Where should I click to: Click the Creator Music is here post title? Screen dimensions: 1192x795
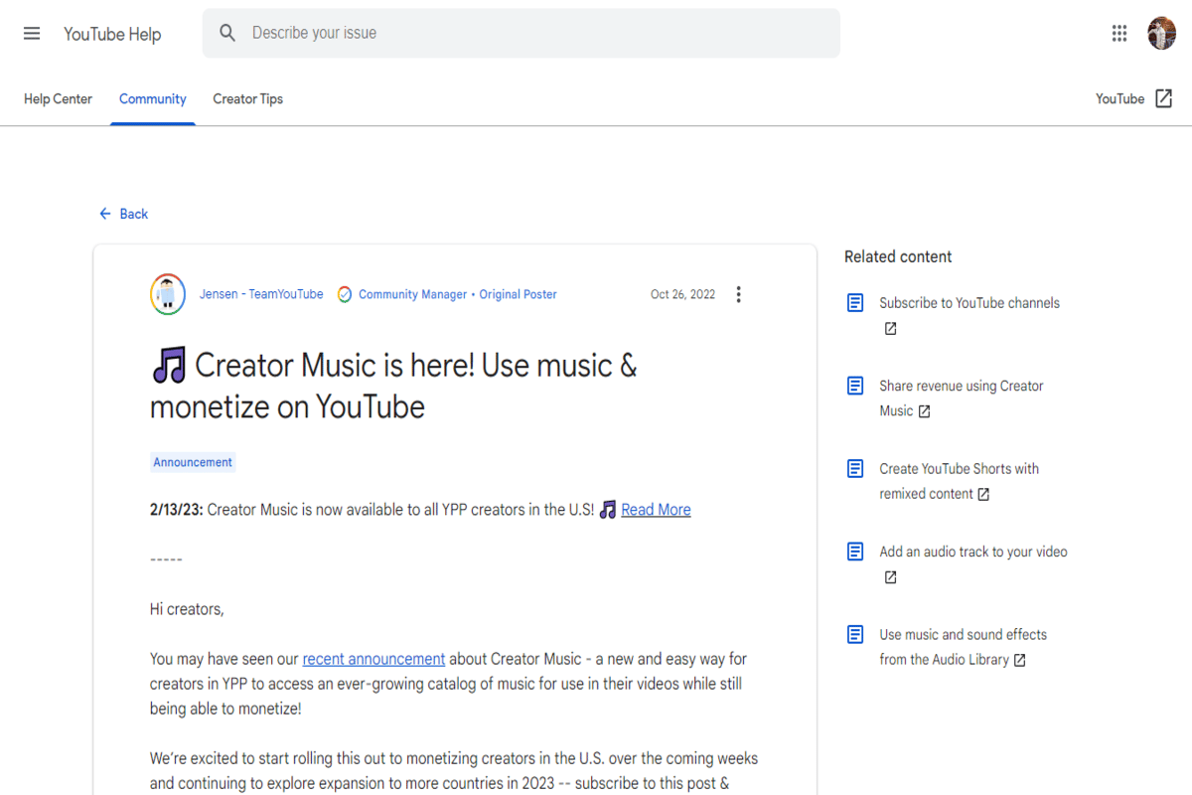(x=393, y=386)
